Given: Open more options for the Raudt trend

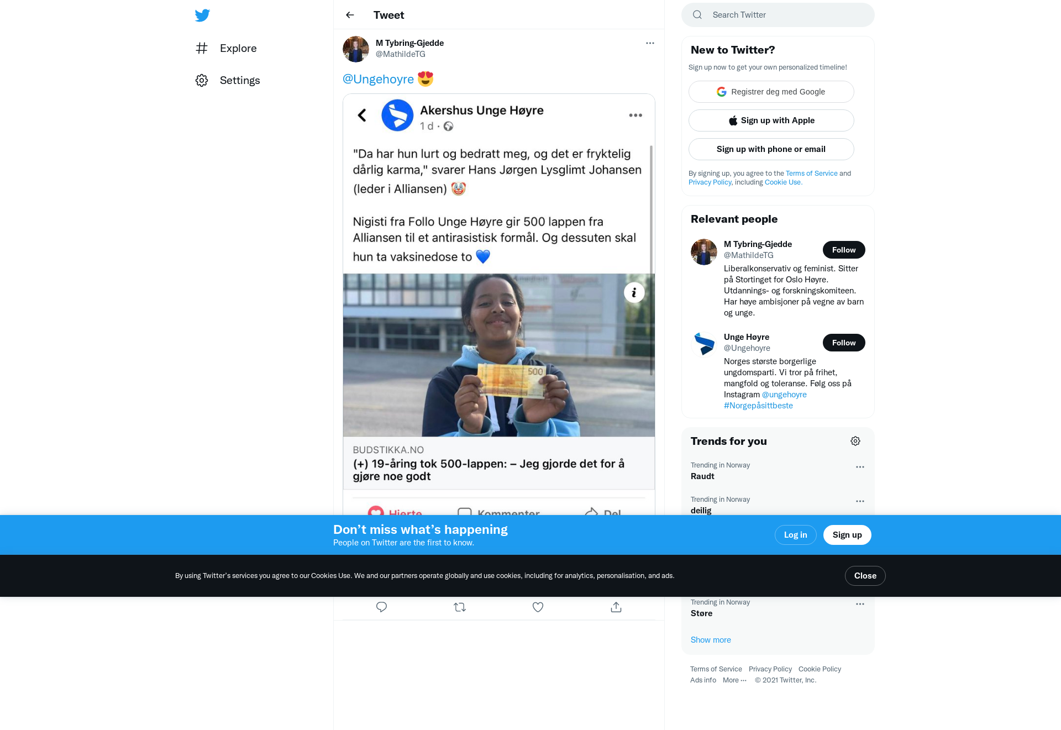Looking at the screenshot, I should [860, 467].
